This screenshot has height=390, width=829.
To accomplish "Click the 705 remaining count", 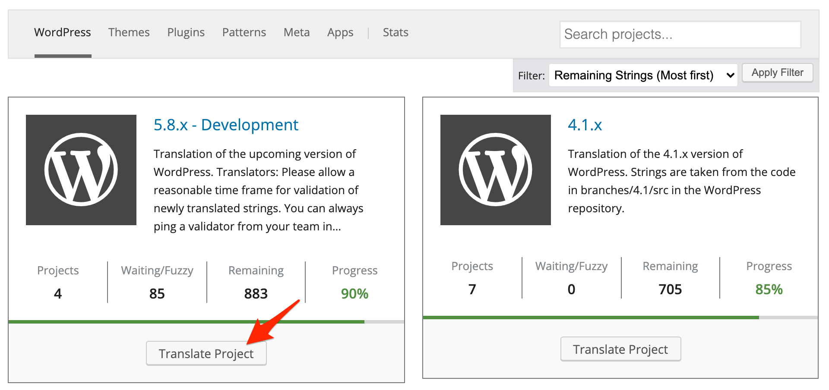I will 670,289.
